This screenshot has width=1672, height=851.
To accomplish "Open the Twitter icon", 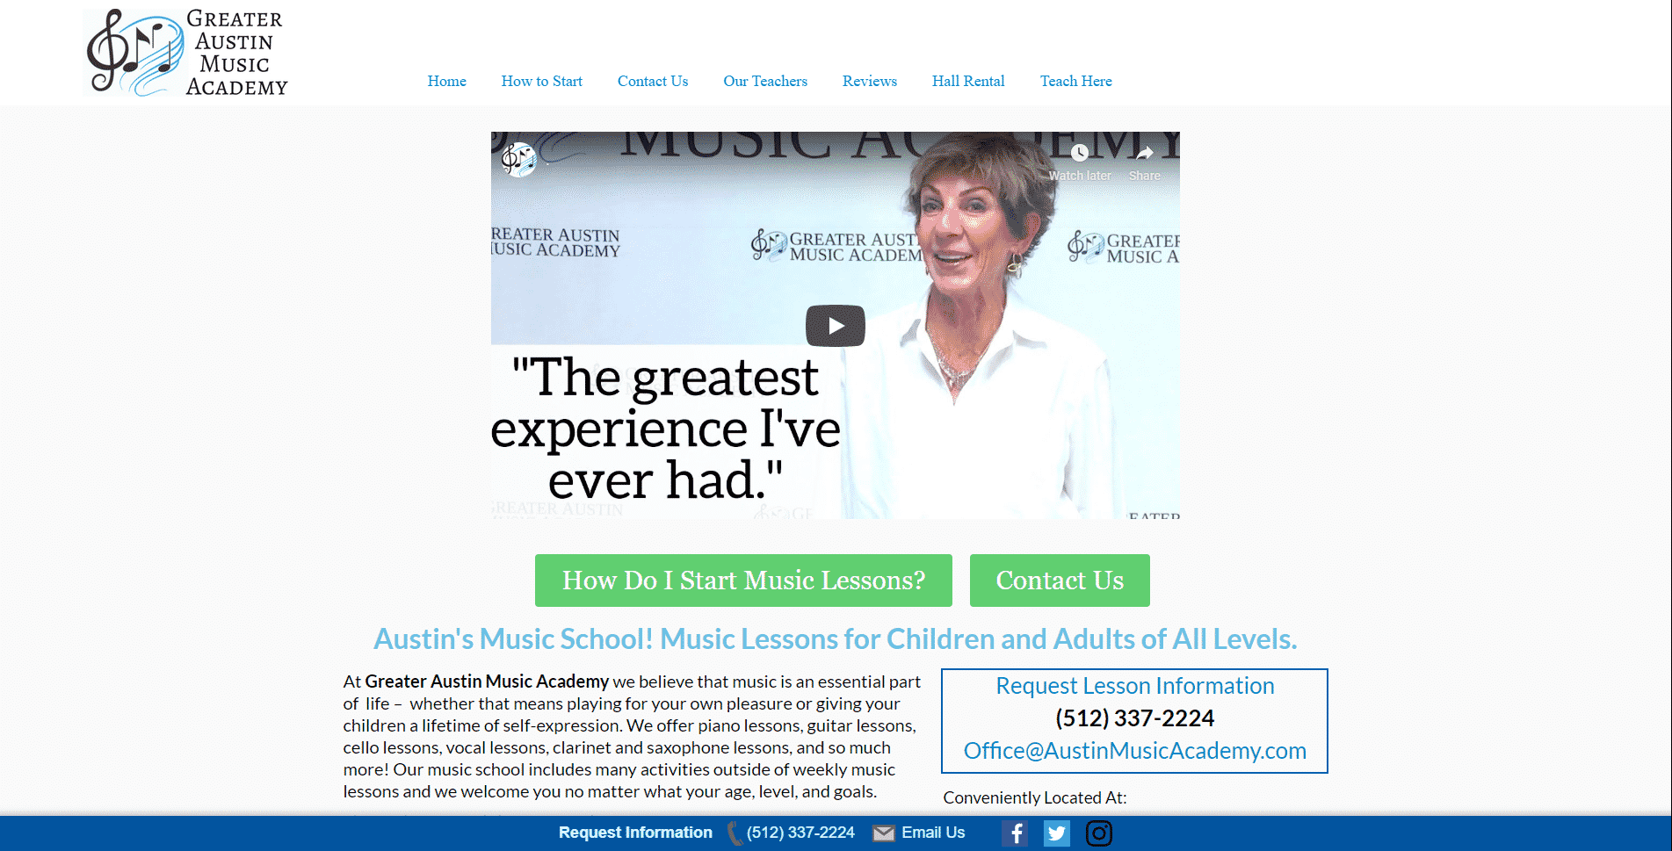I will (x=1057, y=833).
